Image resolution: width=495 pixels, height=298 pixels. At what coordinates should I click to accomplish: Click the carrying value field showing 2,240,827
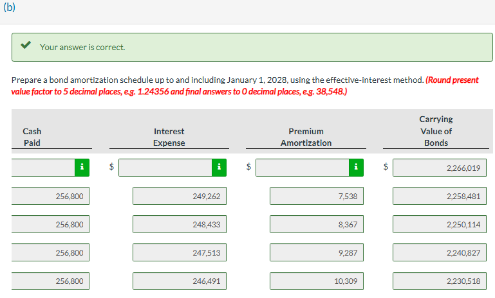coord(440,252)
